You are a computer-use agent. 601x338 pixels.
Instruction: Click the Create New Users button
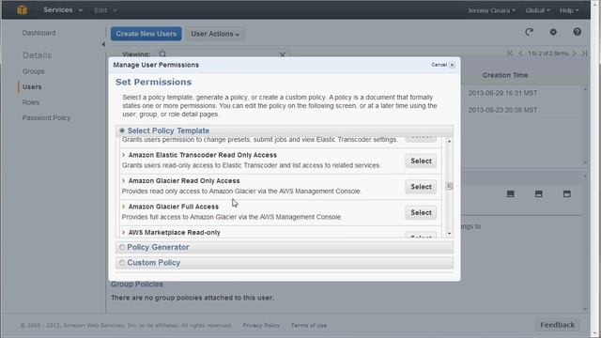[146, 34]
